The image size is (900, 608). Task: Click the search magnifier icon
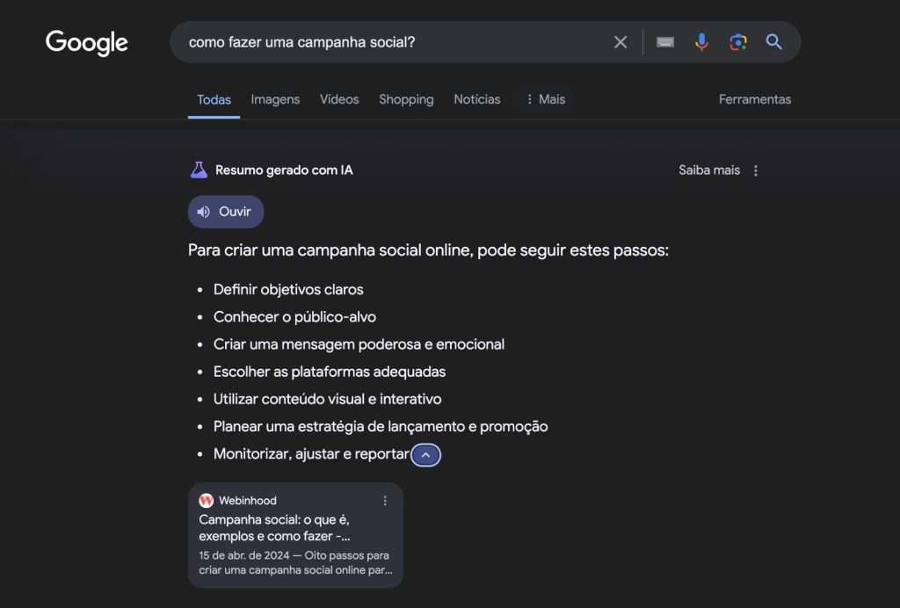point(773,41)
